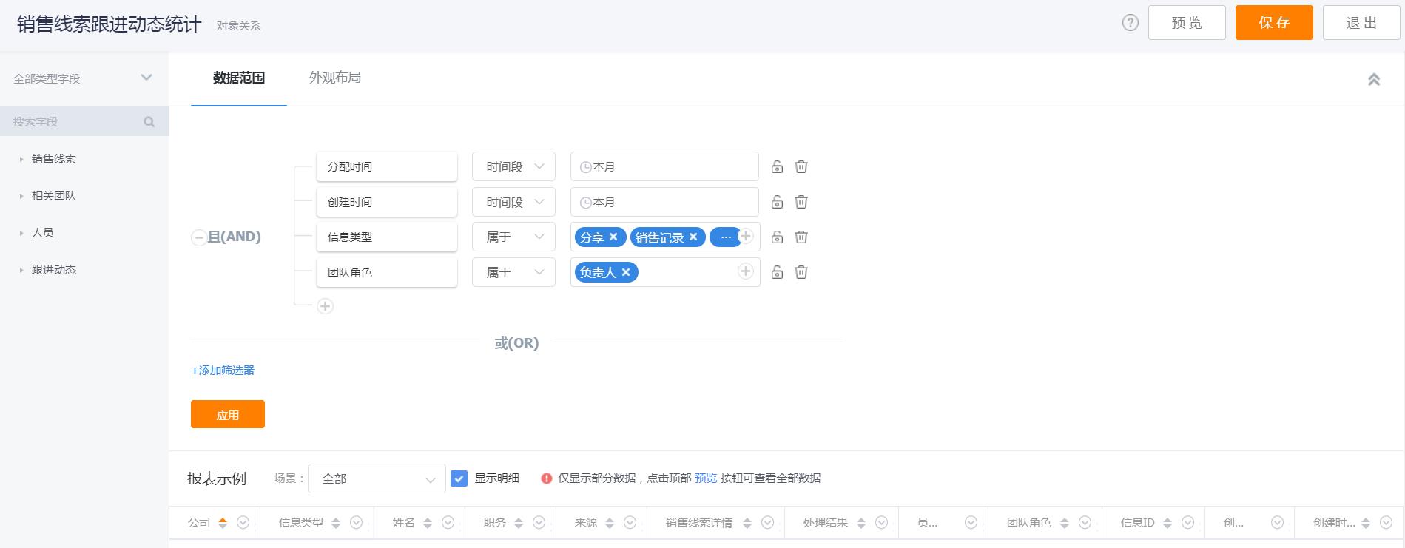Open the 属于 operator dropdown for 信息类型

(513, 237)
